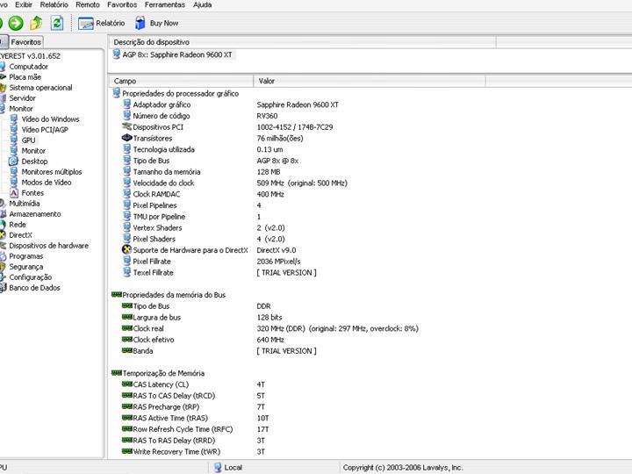Select Segurança in the tree

(25, 267)
